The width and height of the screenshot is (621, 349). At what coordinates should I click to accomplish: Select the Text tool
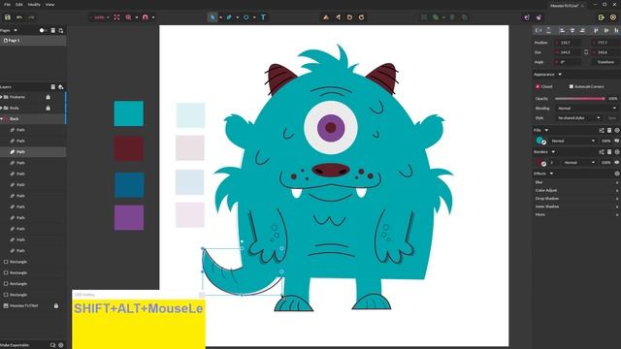click(263, 17)
